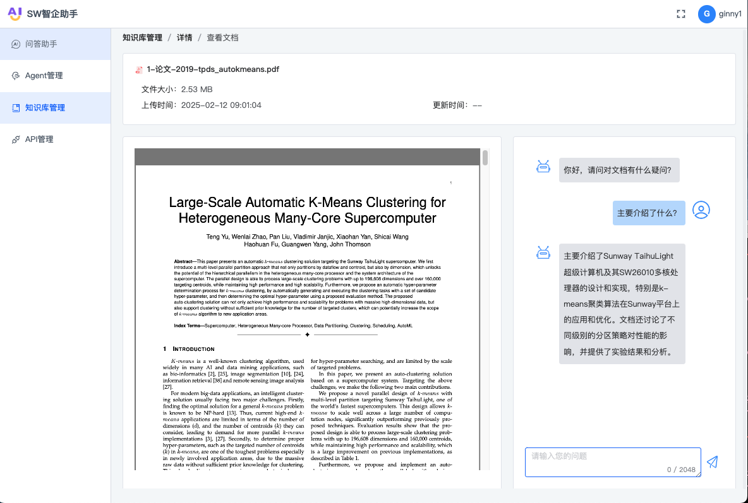
Task: Open ginny1 username dropdown
Action: 730,14
